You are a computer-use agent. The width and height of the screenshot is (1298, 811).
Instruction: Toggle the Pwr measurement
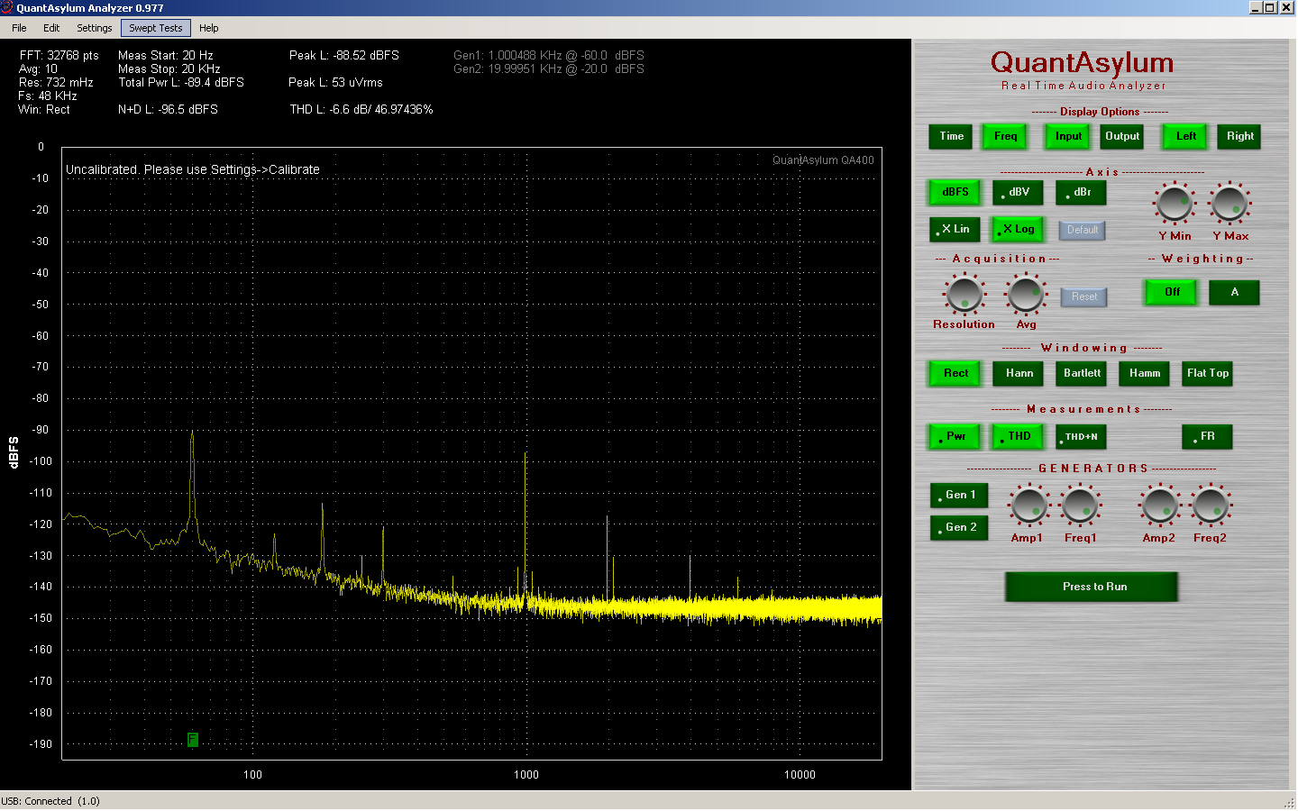pyautogui.click(x=955, y=437)
